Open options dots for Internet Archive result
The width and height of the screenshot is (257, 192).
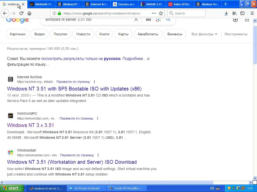tap(94, 82)
